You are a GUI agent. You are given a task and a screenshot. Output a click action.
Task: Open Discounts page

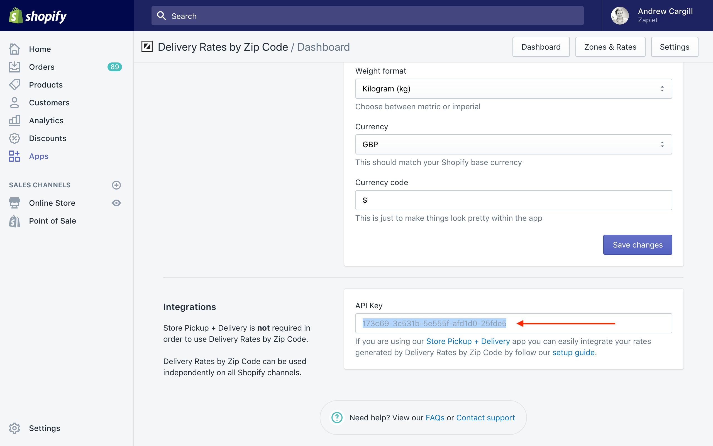tap(48, 138)
